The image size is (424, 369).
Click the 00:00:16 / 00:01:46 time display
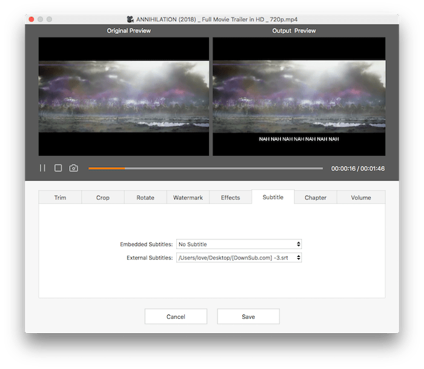[358, 168]
